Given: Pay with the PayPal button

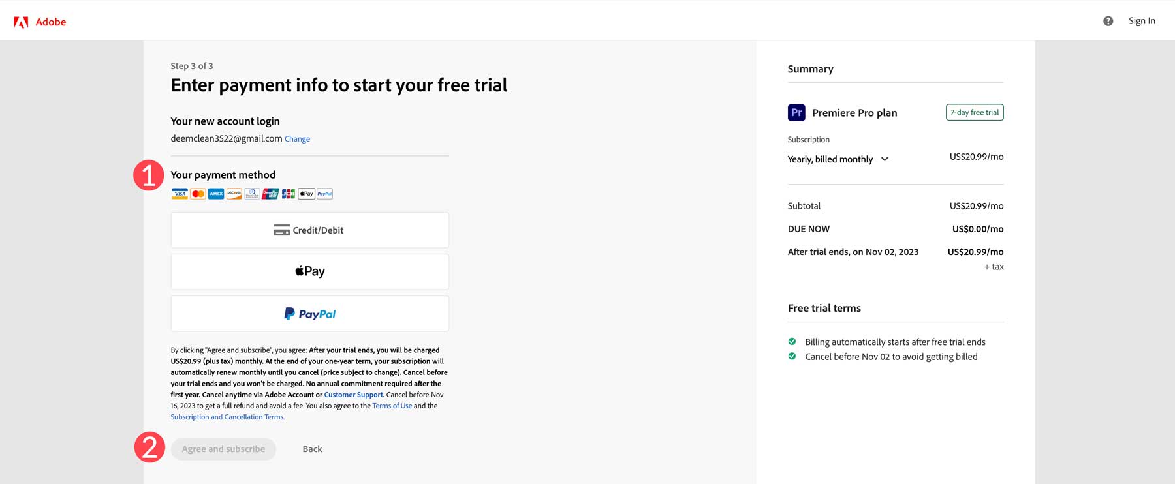Looking at the screenshot, I should point(309,314).
